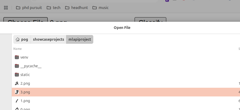Select the 1.png file
The image size is (240, 110).
(126, 101)
